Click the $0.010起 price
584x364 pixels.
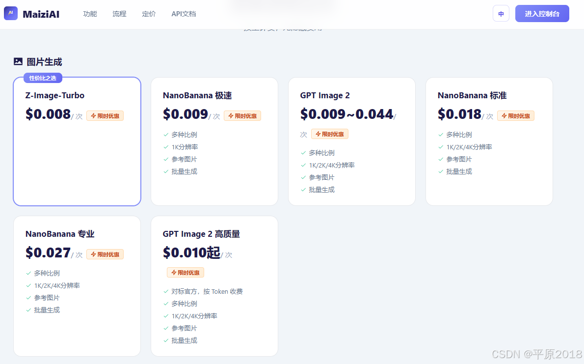(x=191, y=253)
